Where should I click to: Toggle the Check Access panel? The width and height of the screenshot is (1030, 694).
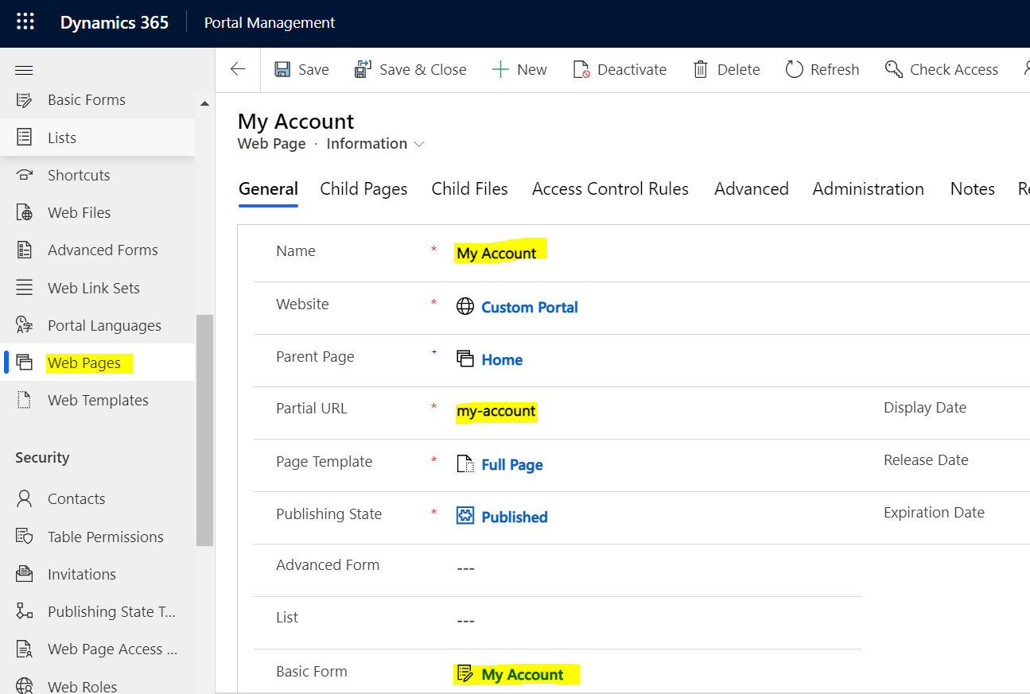point(942,69)
